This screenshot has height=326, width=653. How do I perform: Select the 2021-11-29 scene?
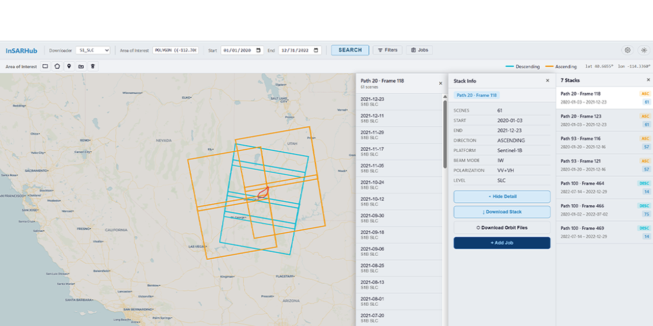(x=399, y=135)
